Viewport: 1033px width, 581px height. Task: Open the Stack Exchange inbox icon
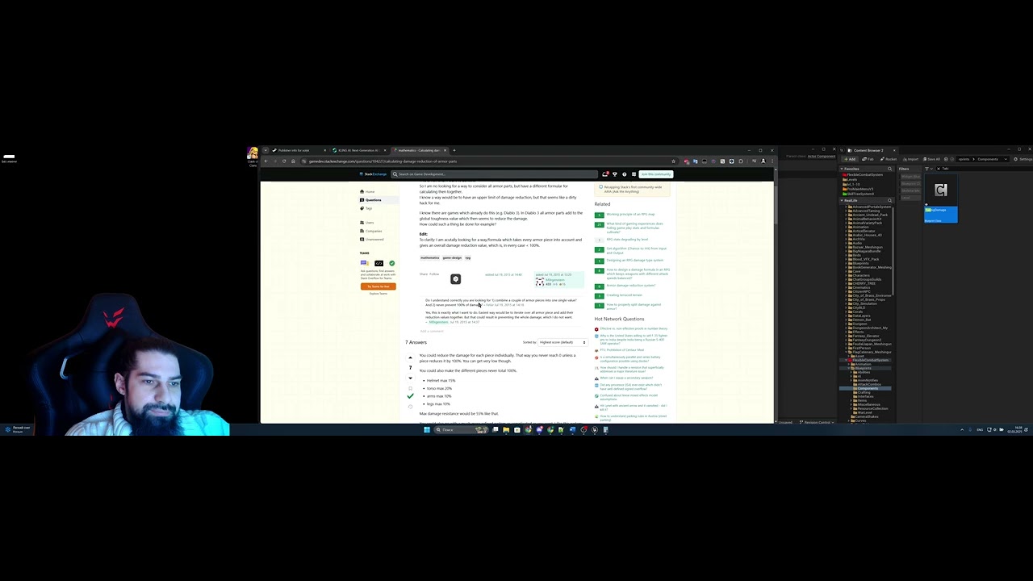coord(605,174)
